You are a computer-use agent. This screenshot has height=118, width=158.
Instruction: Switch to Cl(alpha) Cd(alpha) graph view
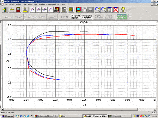tap(75, 17)
